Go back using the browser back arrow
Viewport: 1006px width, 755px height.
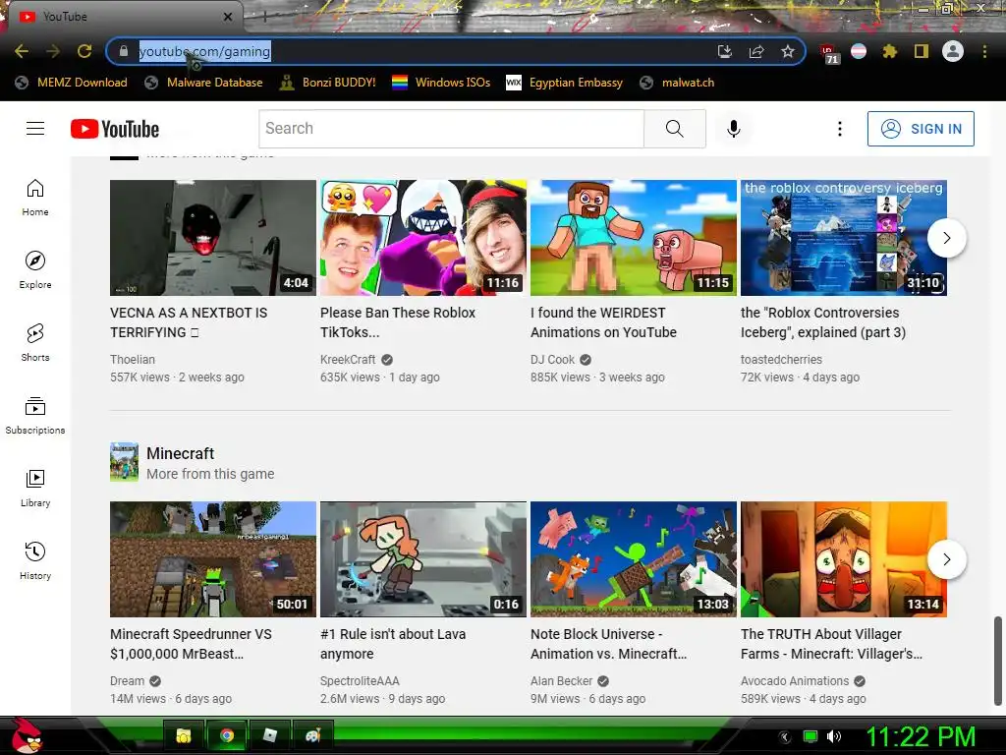tap(22, 51)
